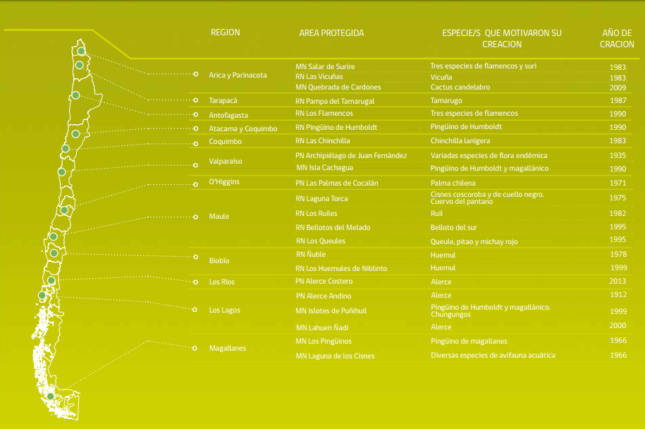Click the circle marker beside Valparaíso
Screen dimensions: 645x429
point(196,165)
